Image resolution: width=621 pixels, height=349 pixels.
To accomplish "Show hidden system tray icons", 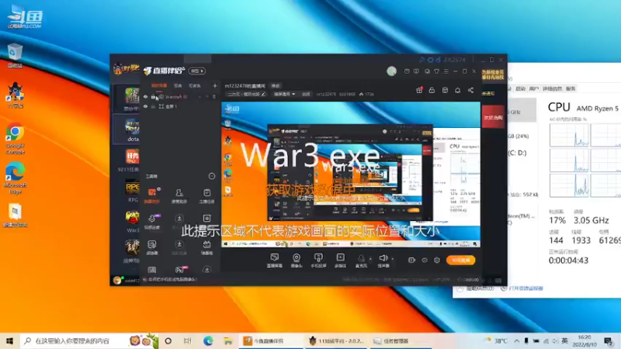I will [x=516, y=340].
